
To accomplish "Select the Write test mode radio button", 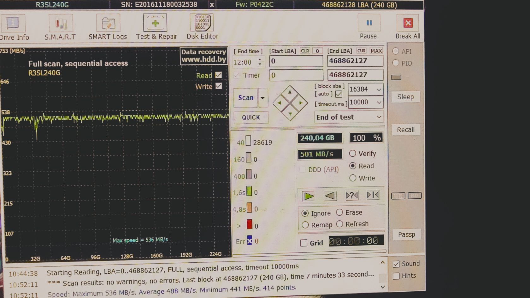I will (x=353, y=178).
